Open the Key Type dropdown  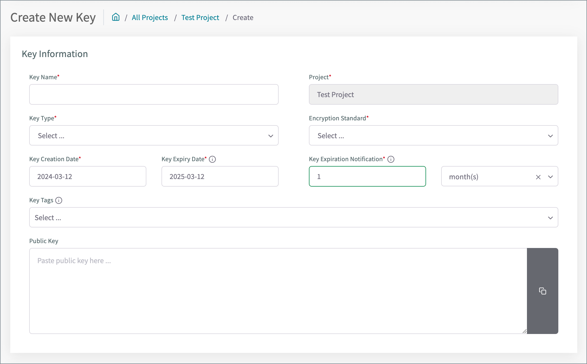pos(154,135)
